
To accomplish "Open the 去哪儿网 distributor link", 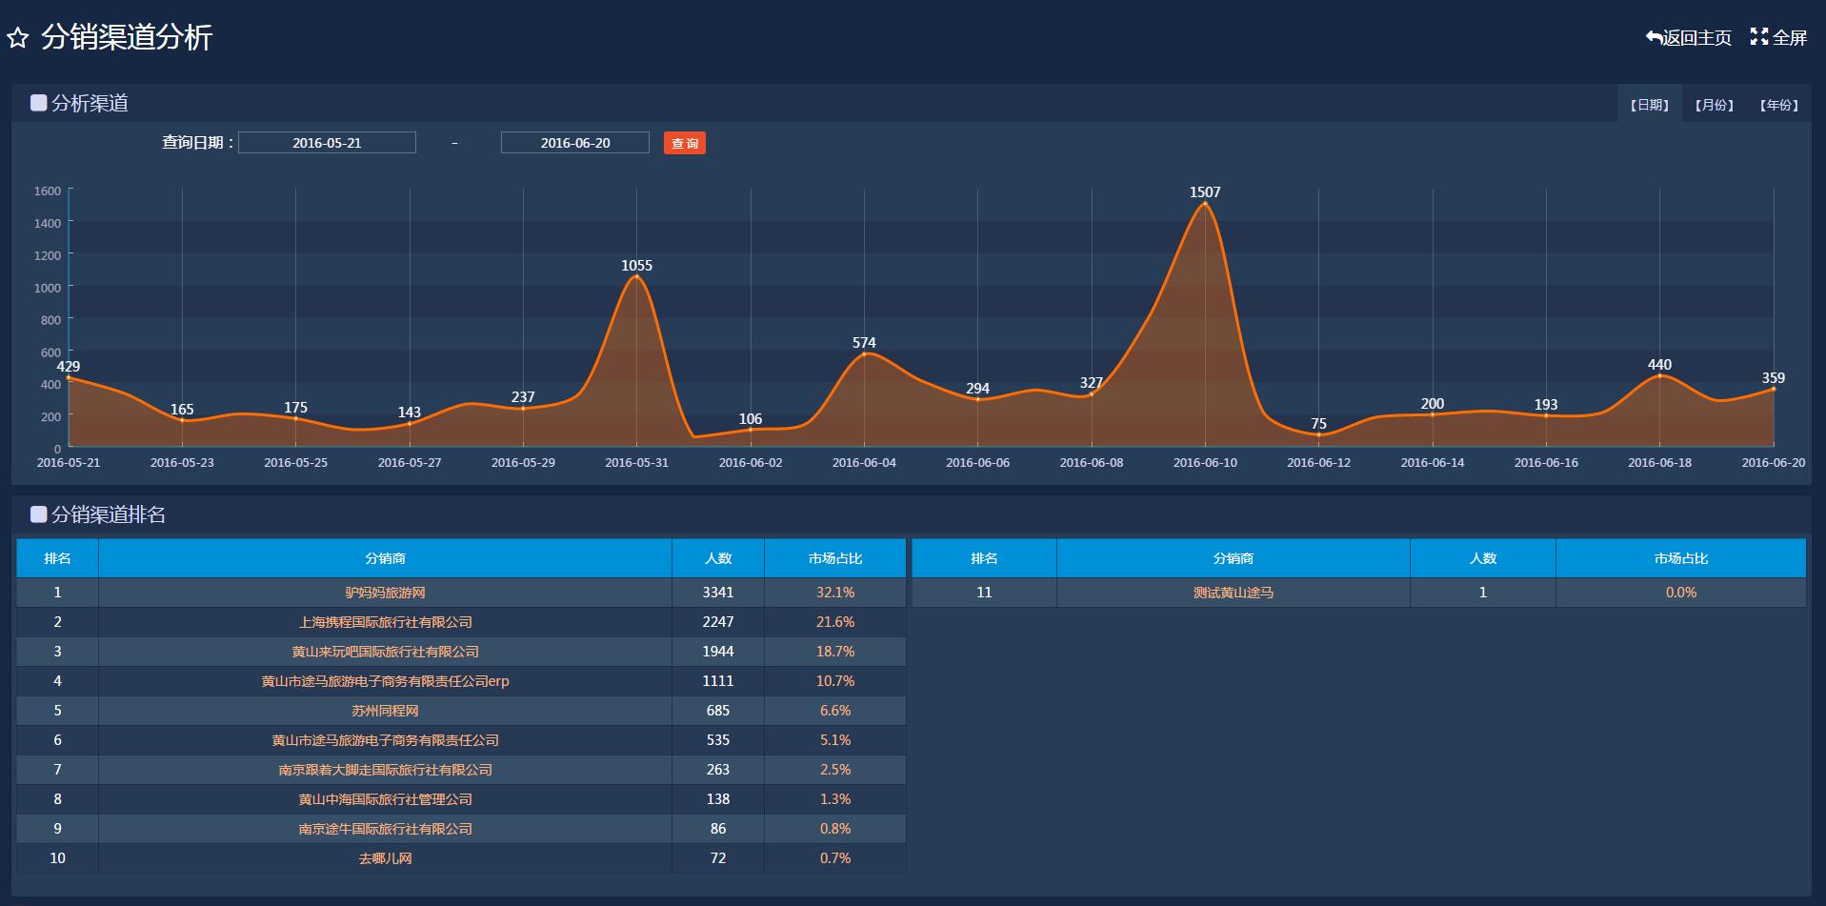I will [x=385, y=858].
